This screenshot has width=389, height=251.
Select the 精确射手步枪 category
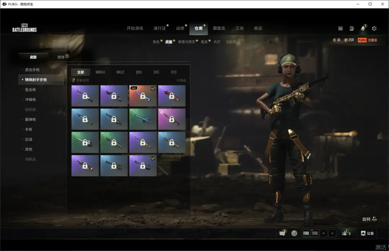click(41, 79)
